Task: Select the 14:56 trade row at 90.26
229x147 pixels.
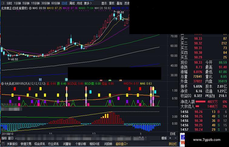Action: [x=204, y=112]
